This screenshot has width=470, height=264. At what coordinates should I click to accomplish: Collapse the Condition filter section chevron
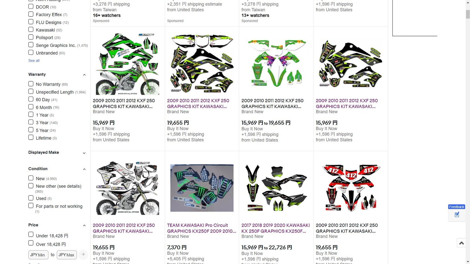tap(84, 169)
